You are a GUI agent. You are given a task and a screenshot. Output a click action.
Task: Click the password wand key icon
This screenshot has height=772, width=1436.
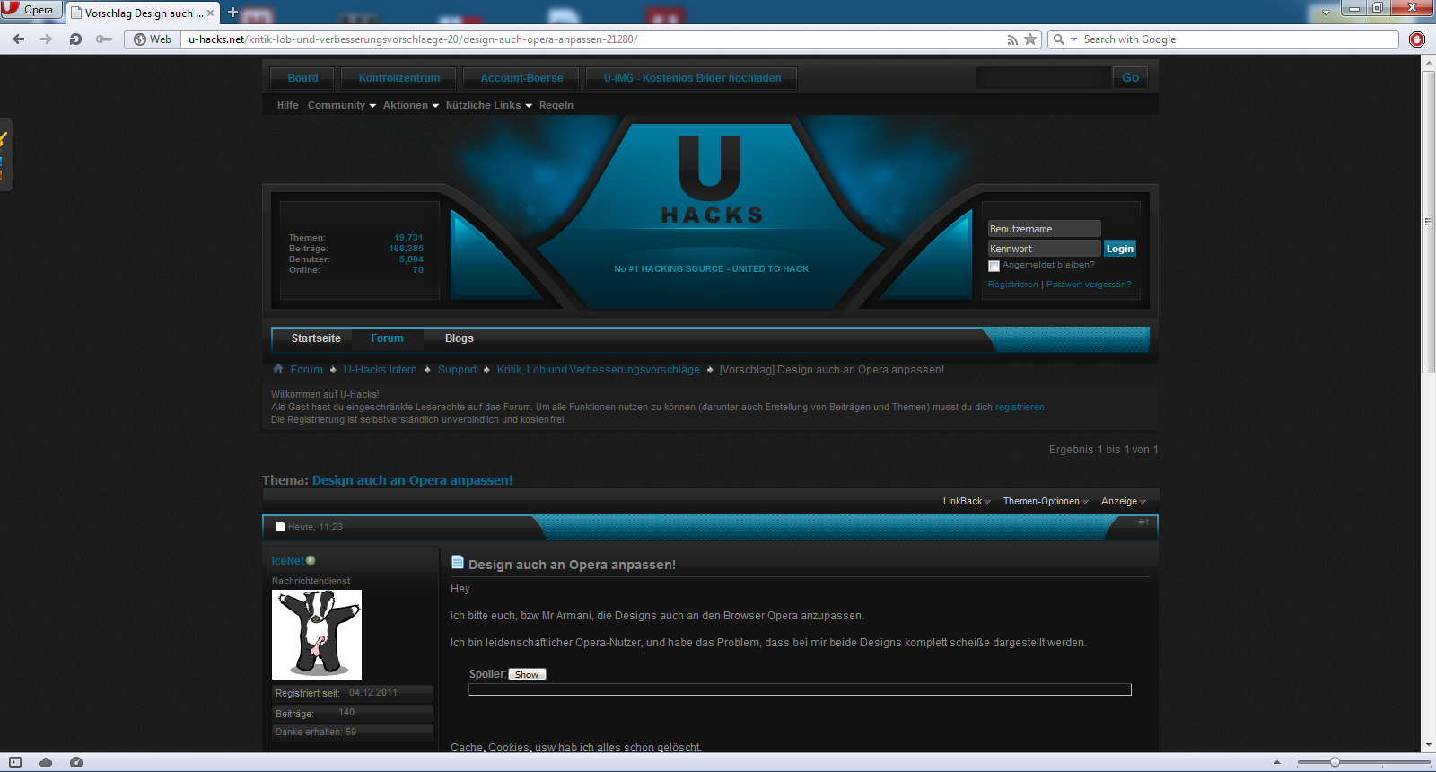(104, 39)
